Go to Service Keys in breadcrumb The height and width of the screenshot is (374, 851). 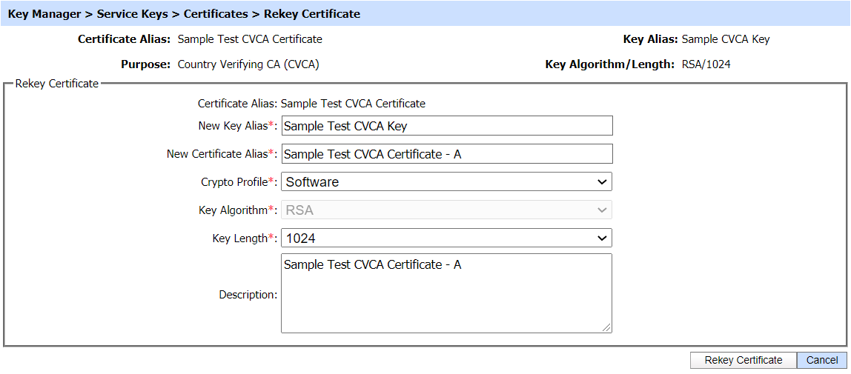click(132, 14)
